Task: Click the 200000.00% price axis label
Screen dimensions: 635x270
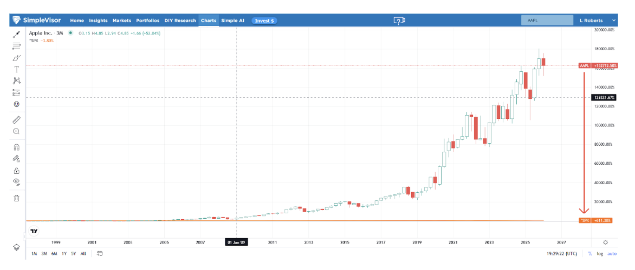Action: (604, 30)
